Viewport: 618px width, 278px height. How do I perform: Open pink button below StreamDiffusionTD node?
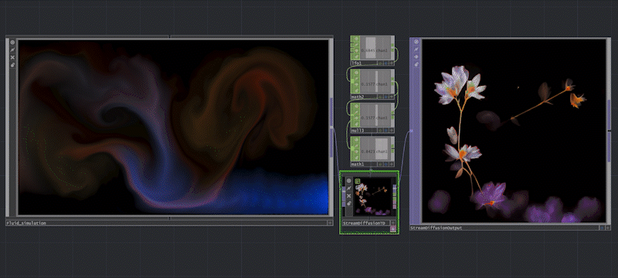pos(392,229)
